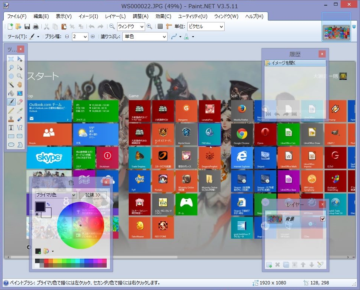Reset colors to black and white
360x290 pixels.
tap(37, 215)
